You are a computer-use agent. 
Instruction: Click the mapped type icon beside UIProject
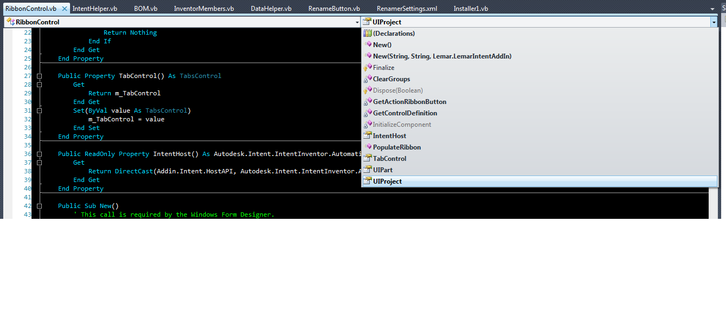pyautogui.click(x=368, y=181)
